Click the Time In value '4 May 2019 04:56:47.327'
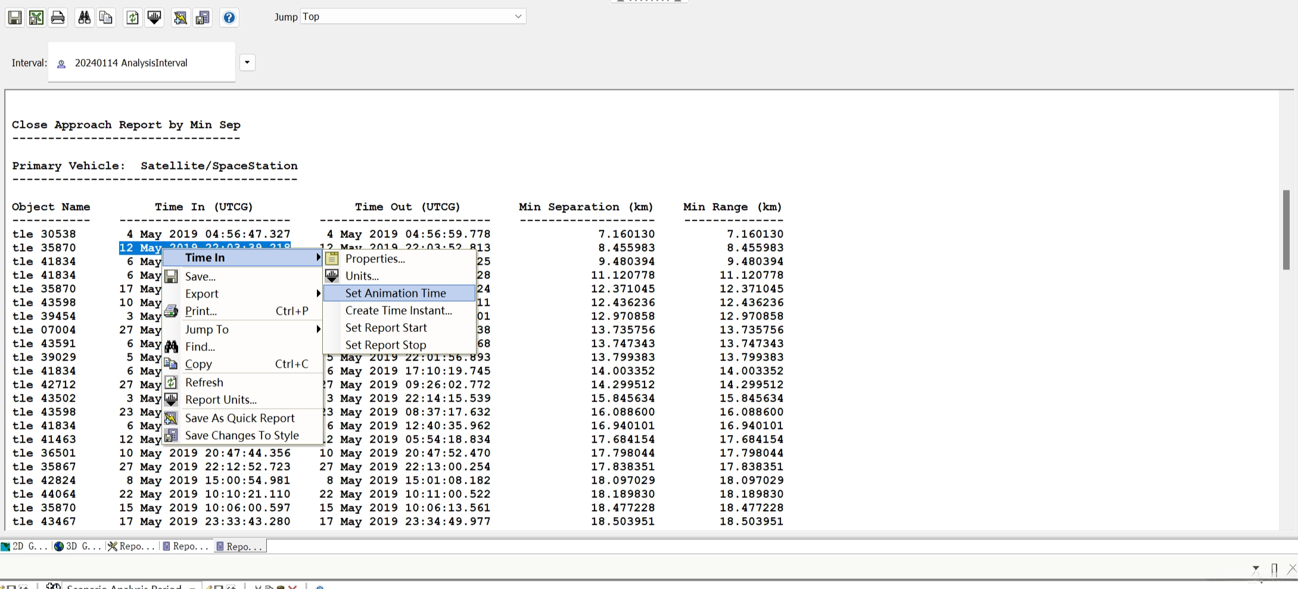The width and height of the screenshot is (1298, 589). (208, 234)
